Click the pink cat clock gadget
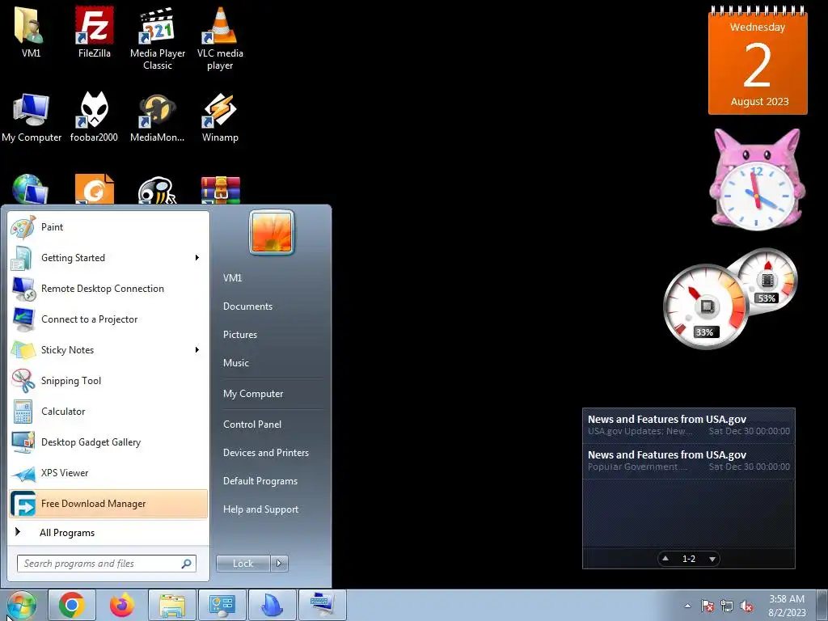The width and height of the screenshot is (828, 621). pos(757,180)
